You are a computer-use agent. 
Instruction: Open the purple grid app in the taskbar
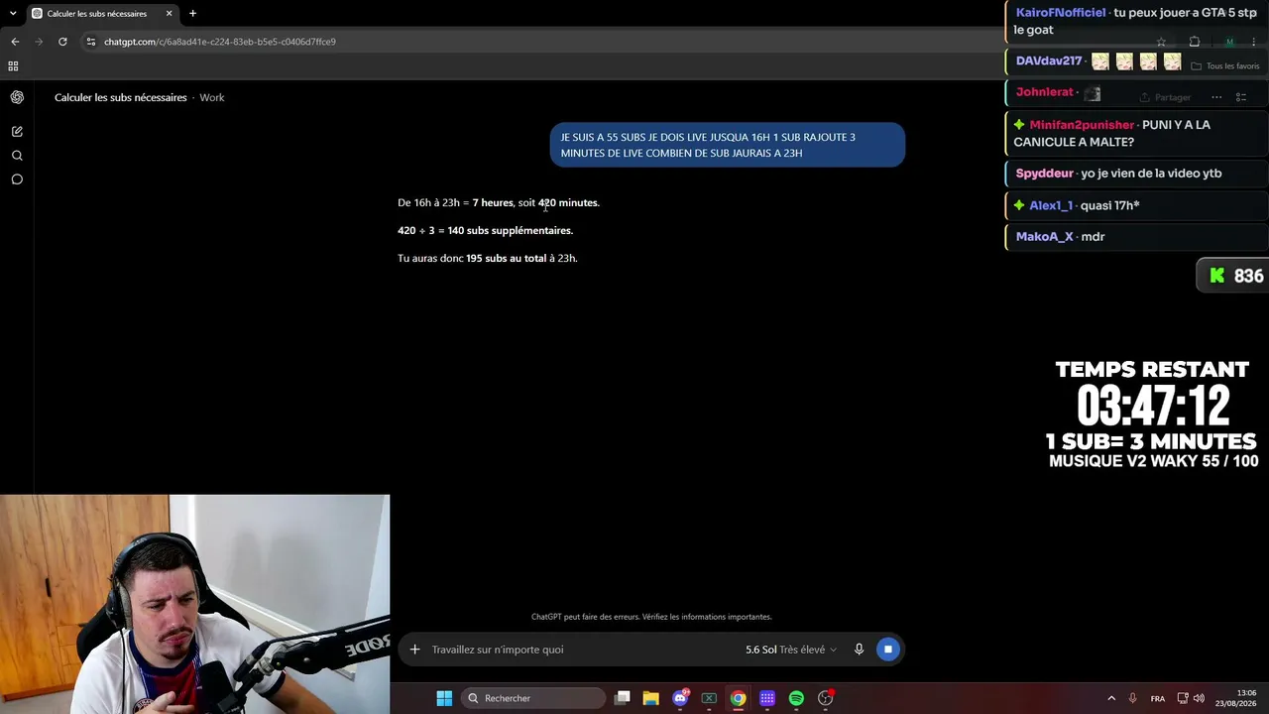[x=767, y=698]
